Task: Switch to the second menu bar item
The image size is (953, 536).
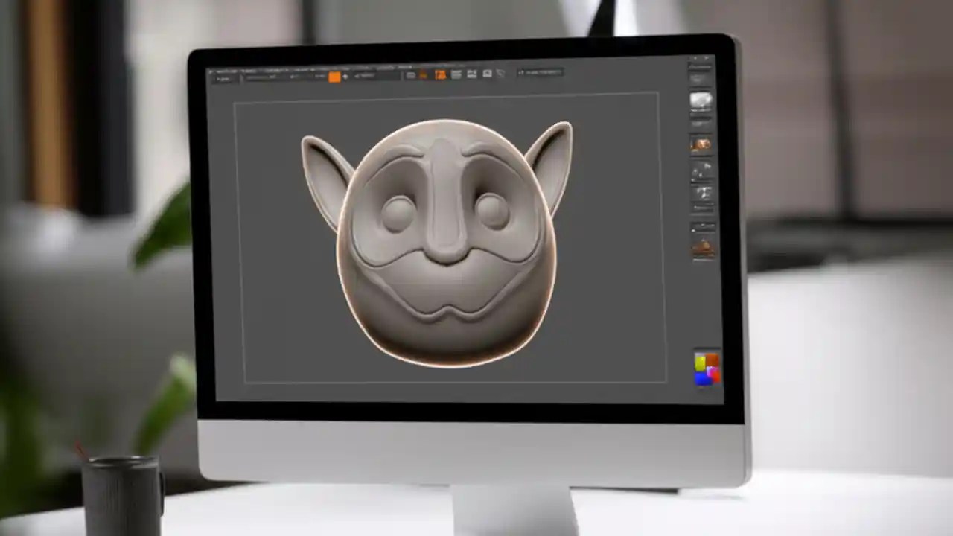Action: pos(240,68)
